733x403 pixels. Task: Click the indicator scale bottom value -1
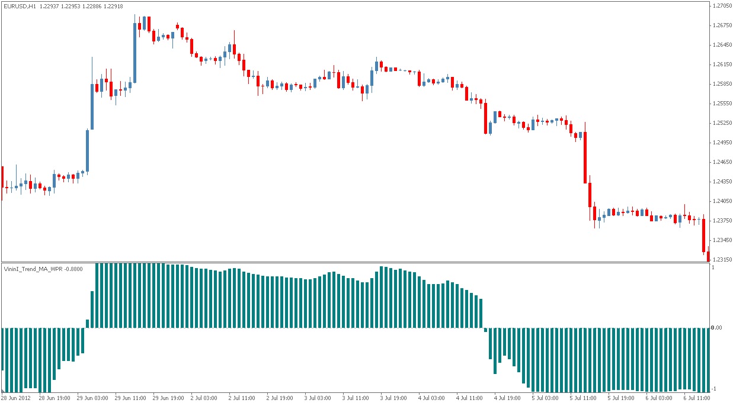pyautogui.click(x=714, y=389)
